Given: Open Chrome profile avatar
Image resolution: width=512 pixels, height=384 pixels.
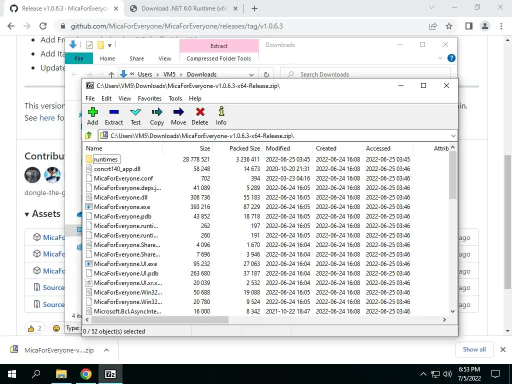Looking at the screenshot, I should click(x=485, y=26).
